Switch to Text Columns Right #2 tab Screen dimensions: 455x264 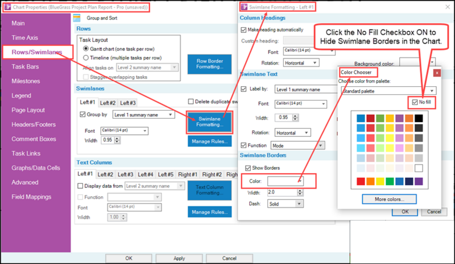click(x=212, y=174)
